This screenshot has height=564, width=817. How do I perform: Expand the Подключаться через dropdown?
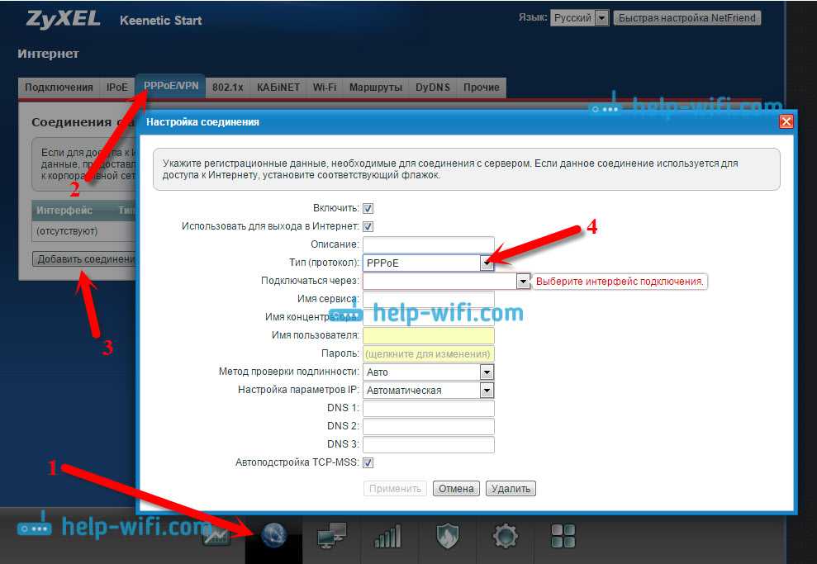[523, 282]
